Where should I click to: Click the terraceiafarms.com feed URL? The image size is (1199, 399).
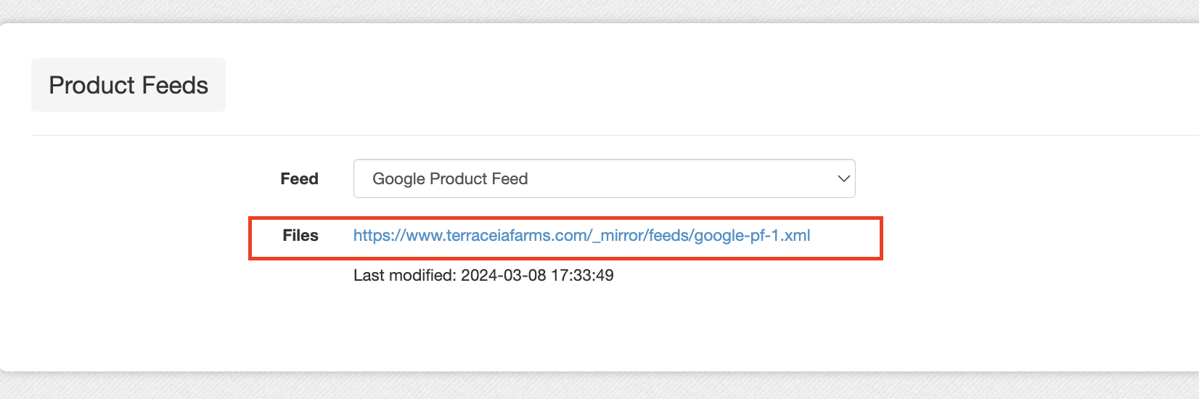[x=581, y=235]
